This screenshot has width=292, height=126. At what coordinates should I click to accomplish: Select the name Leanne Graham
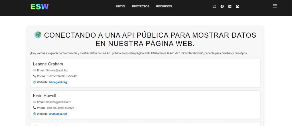pyautogui.click(x=48, y=64)
